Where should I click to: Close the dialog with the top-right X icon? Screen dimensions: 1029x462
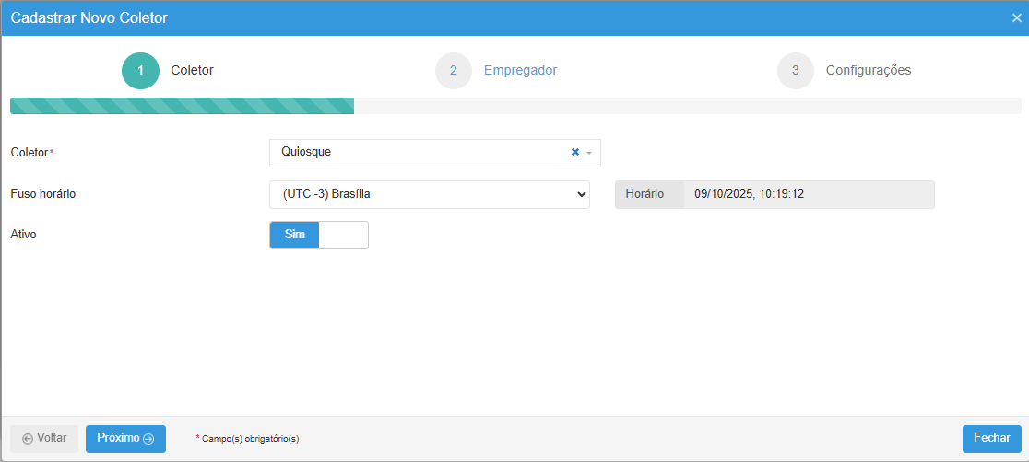click(x=1016, y=18)
